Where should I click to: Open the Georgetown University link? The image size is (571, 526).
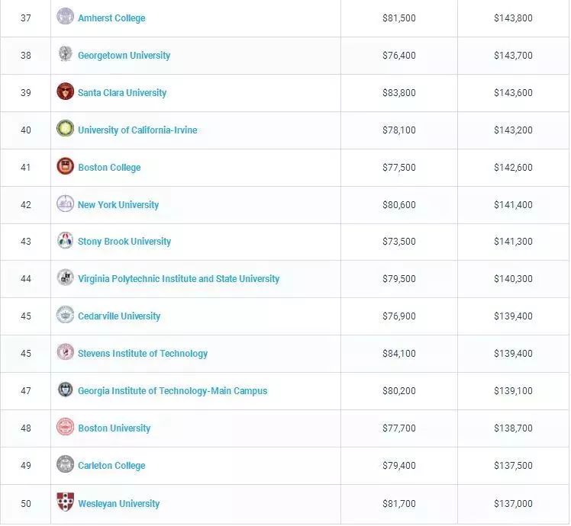pyautogui.click(x=124, y=56)
